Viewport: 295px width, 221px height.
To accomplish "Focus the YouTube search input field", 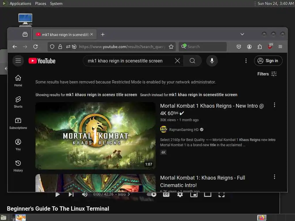I will 130,61.
